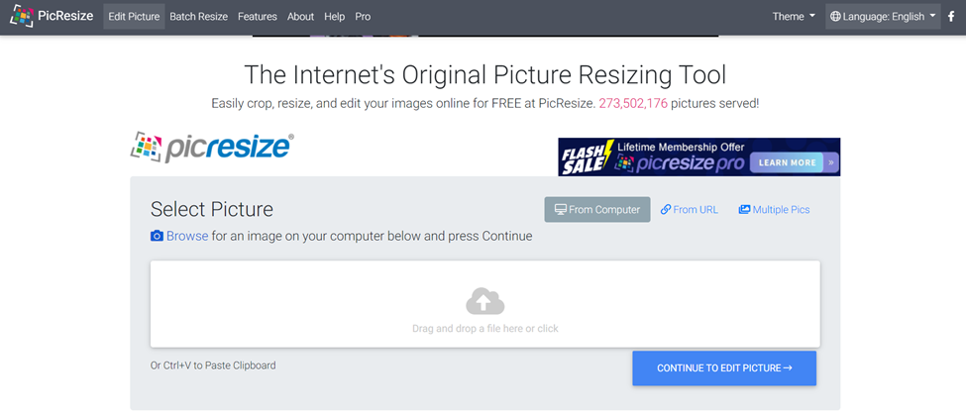Click the camera icon beside Browse
The image size is (966, 417).
point(158,236)
